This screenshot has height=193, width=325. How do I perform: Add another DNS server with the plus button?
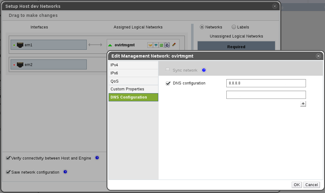303,103
